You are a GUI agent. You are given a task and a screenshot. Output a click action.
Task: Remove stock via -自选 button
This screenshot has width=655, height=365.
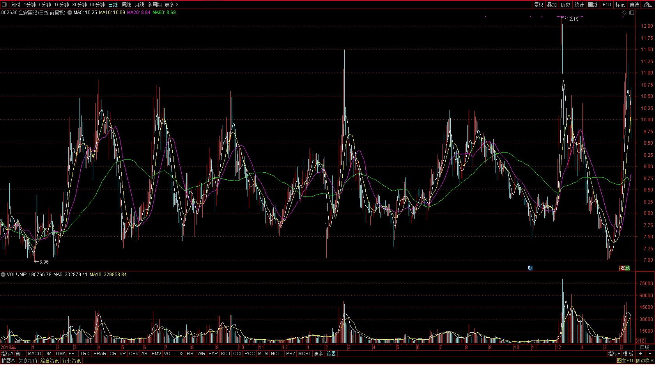(x=634, y=5)
